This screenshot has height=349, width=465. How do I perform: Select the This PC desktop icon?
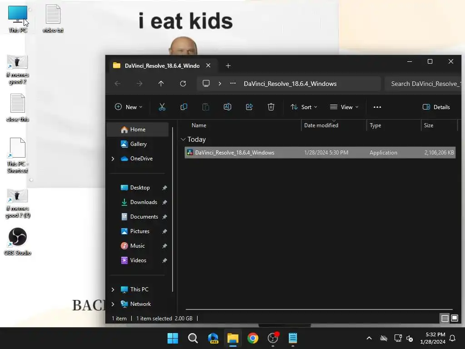tap(18, 19)
